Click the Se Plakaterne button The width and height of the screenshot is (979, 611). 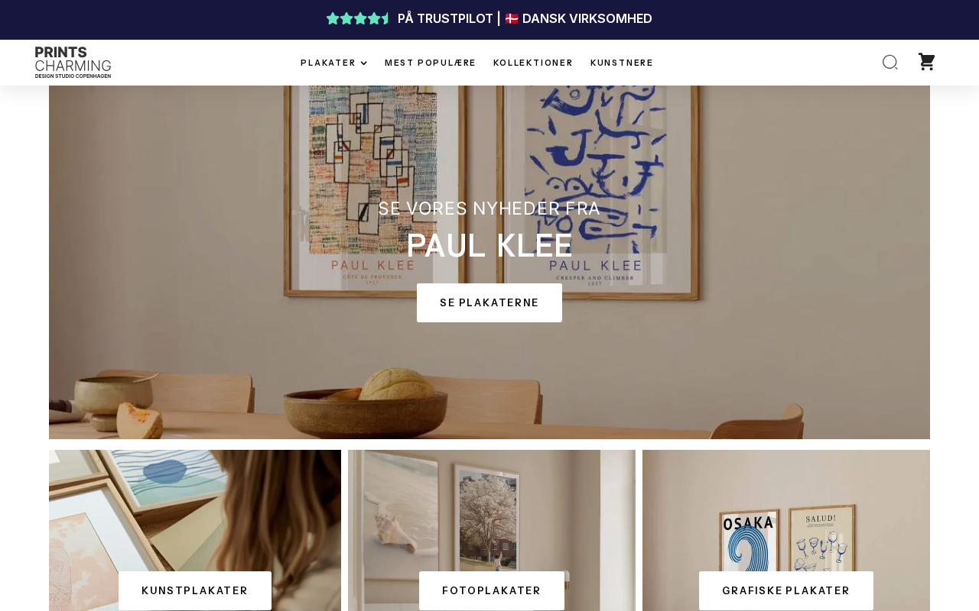click(489, 303)
